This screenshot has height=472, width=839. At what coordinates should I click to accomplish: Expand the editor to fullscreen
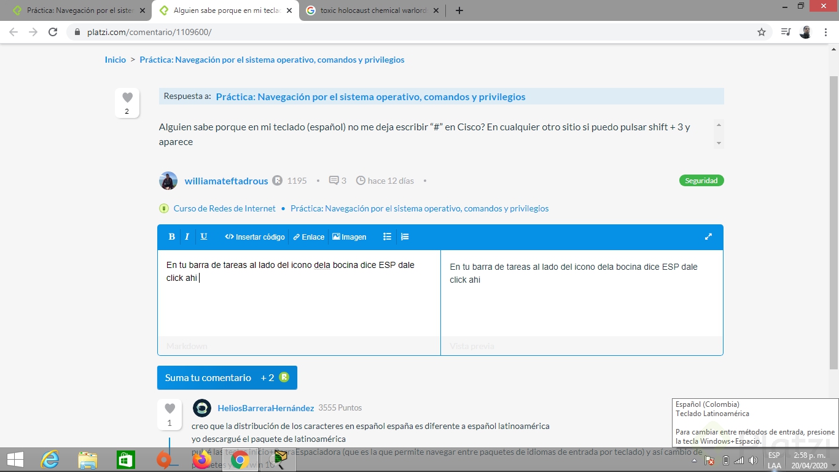click(708, 237)
